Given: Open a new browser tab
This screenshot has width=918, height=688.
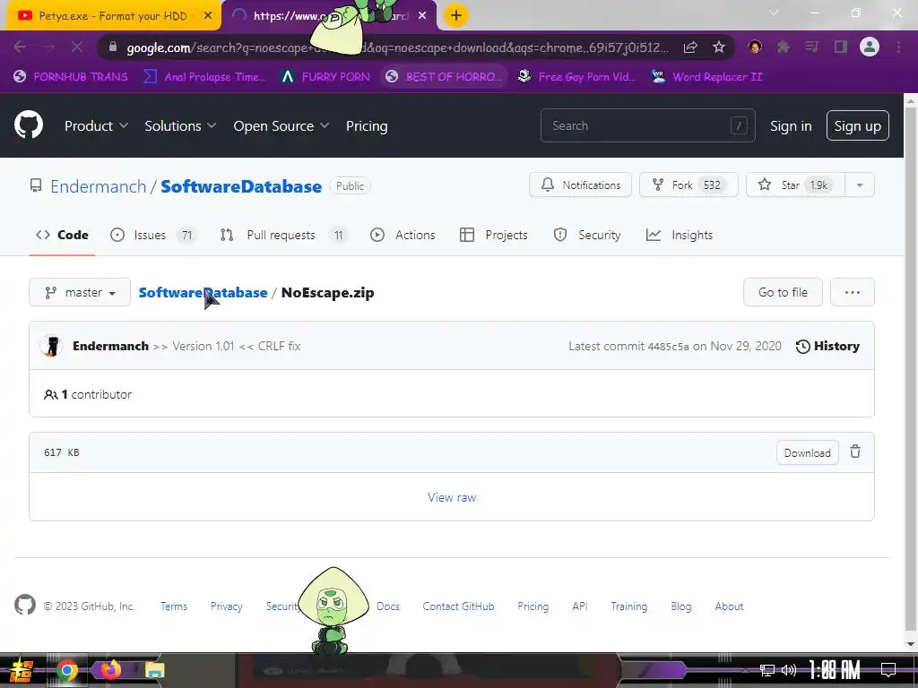Looking at the screenshot, I should [x=456, y=15].
